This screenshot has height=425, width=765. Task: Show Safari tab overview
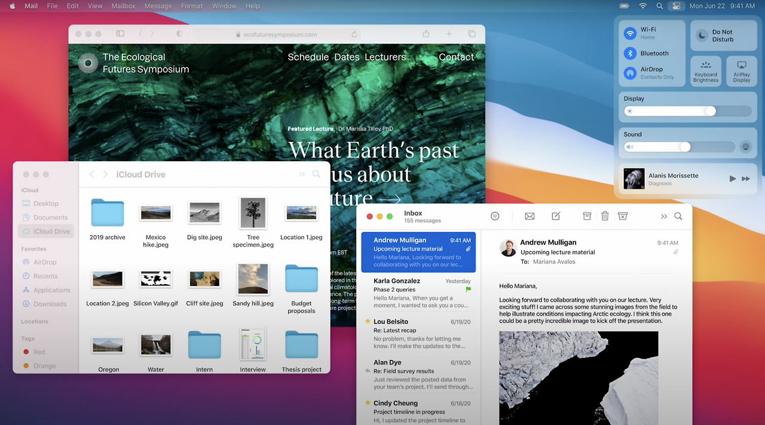pos(472,34)
